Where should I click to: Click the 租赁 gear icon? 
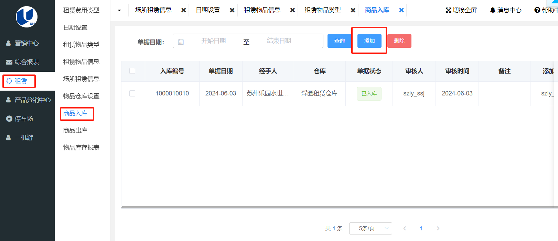(9, 81)
